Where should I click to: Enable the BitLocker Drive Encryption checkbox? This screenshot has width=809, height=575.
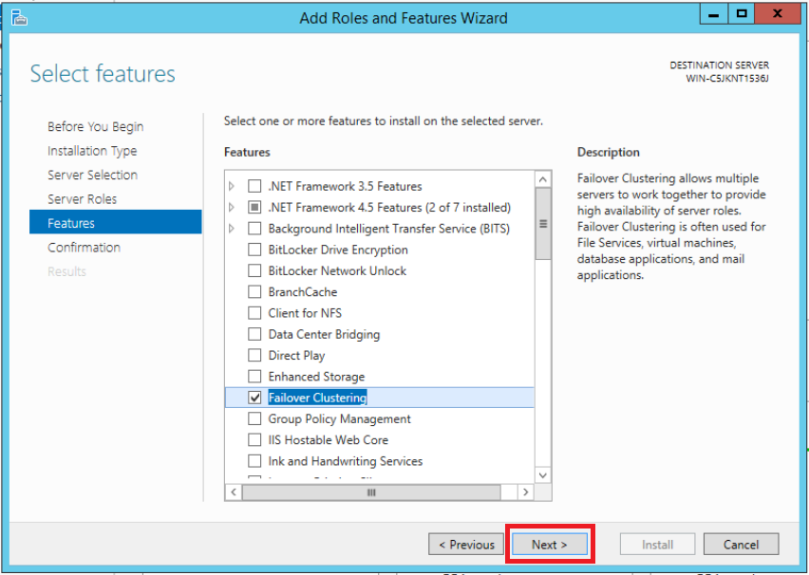click(x=254, y=250)
